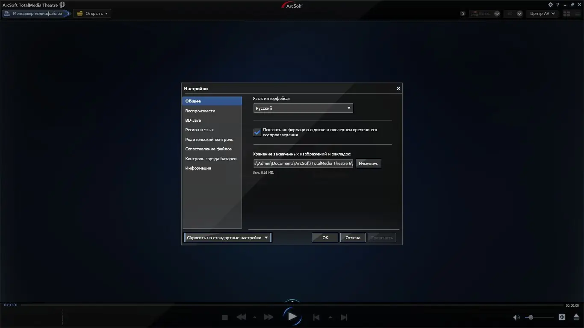Stop playback with the stop button
Image resolution: width=584 pixels, height=328 pixels.
point(225,317)
